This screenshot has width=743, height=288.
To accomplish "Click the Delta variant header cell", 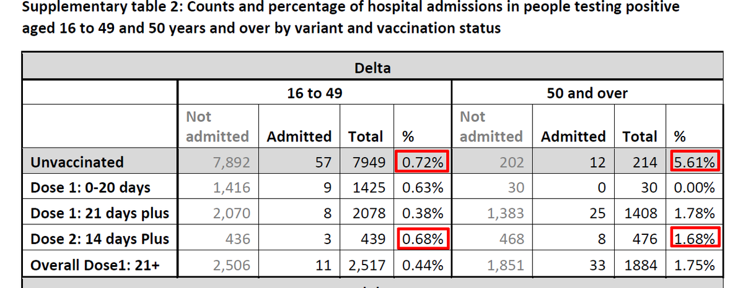I will pos(372,68).
